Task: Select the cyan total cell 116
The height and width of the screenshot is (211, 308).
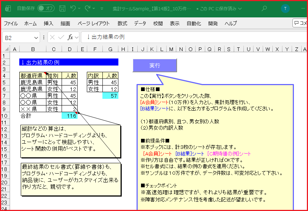Action: coord(69,116)
